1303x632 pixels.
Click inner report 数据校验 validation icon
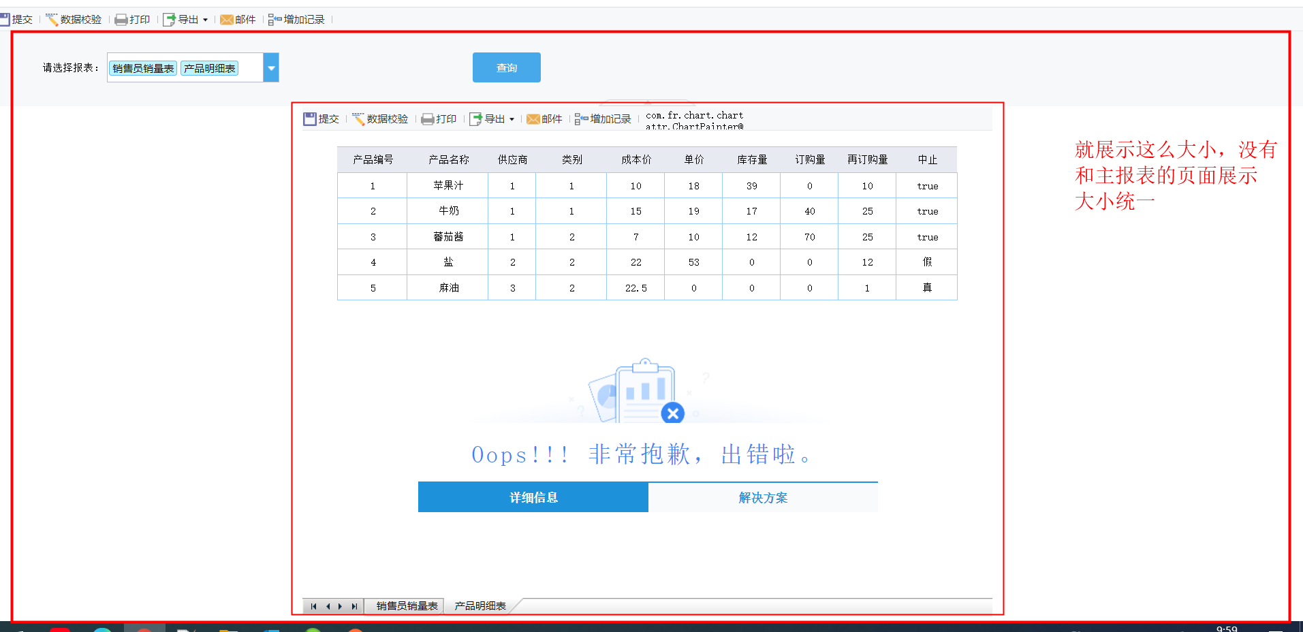pyautogui.click(x=358, y=119)
